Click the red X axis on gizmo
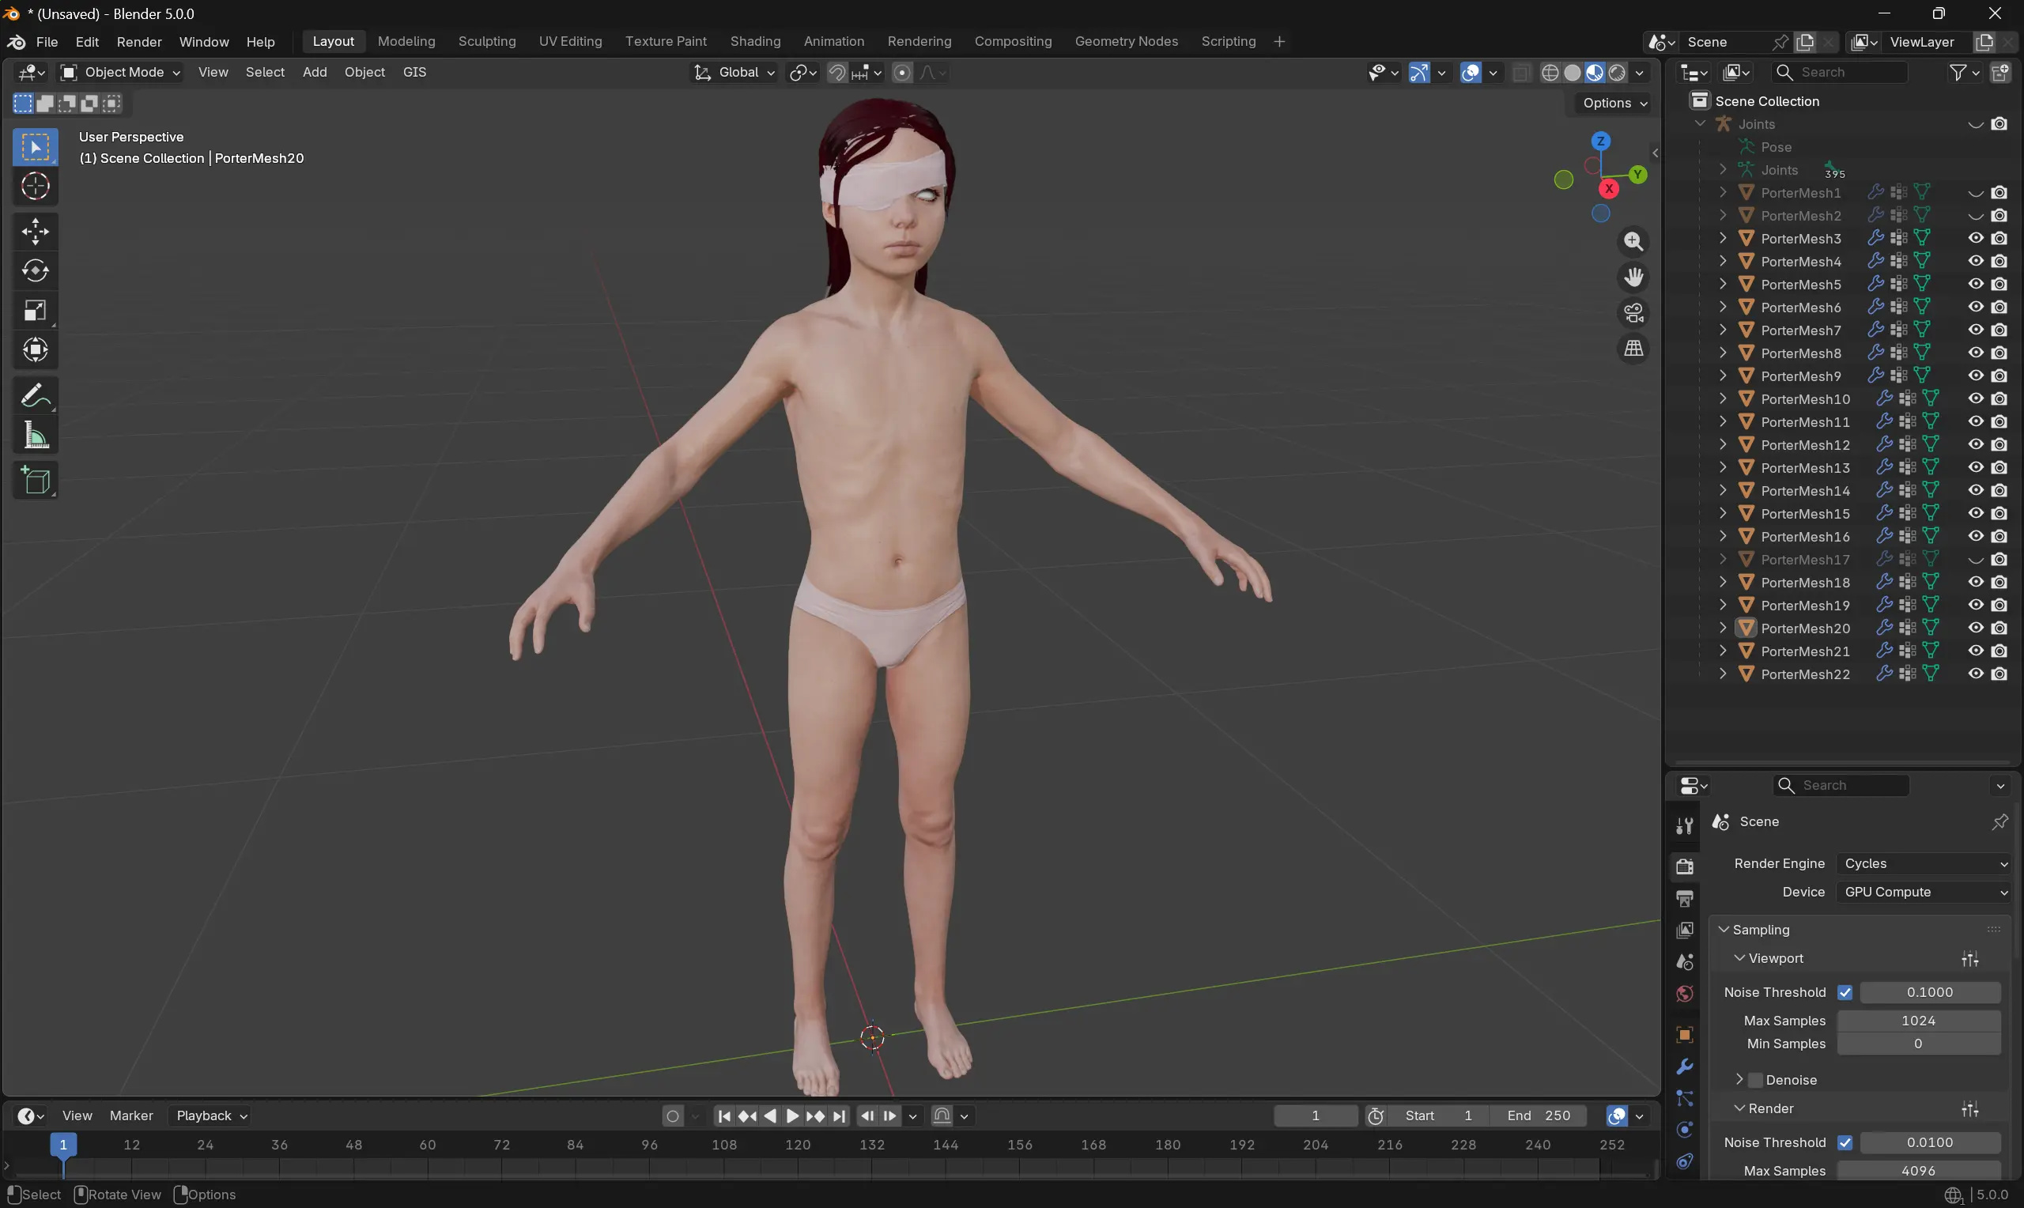 [x=1608, y=189]
